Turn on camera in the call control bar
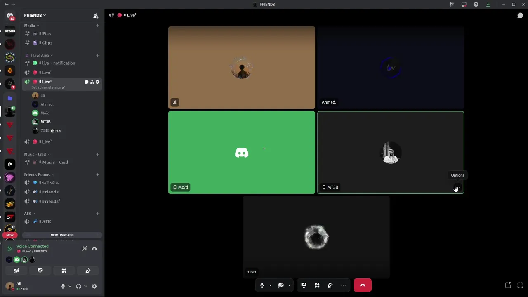Viewport: 528px width, 297px height. tap(281, 285)
